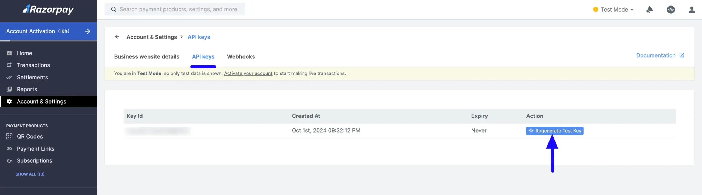The height and width of the screenshot is (195, 702).
Task: Switch to Business website details tab
Action: click(147, 56)
